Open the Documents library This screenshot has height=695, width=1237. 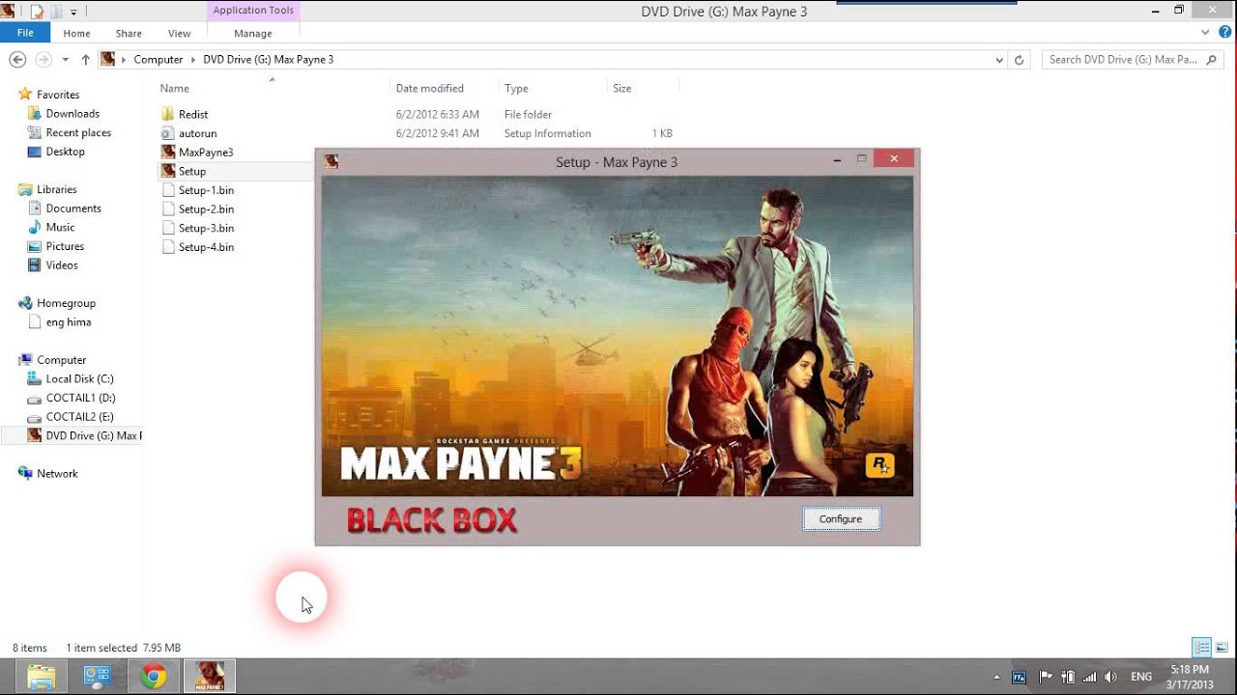point(73,208)
